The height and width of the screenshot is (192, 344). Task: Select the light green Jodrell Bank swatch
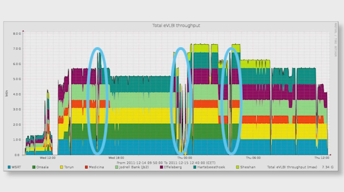coord(116,167)
